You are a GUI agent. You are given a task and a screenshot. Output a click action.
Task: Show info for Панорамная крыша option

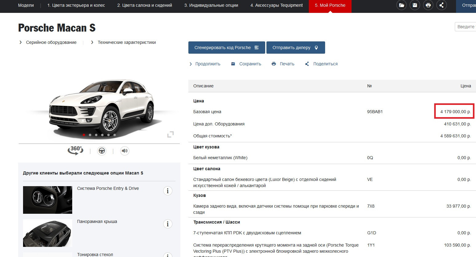click(167, 224)
